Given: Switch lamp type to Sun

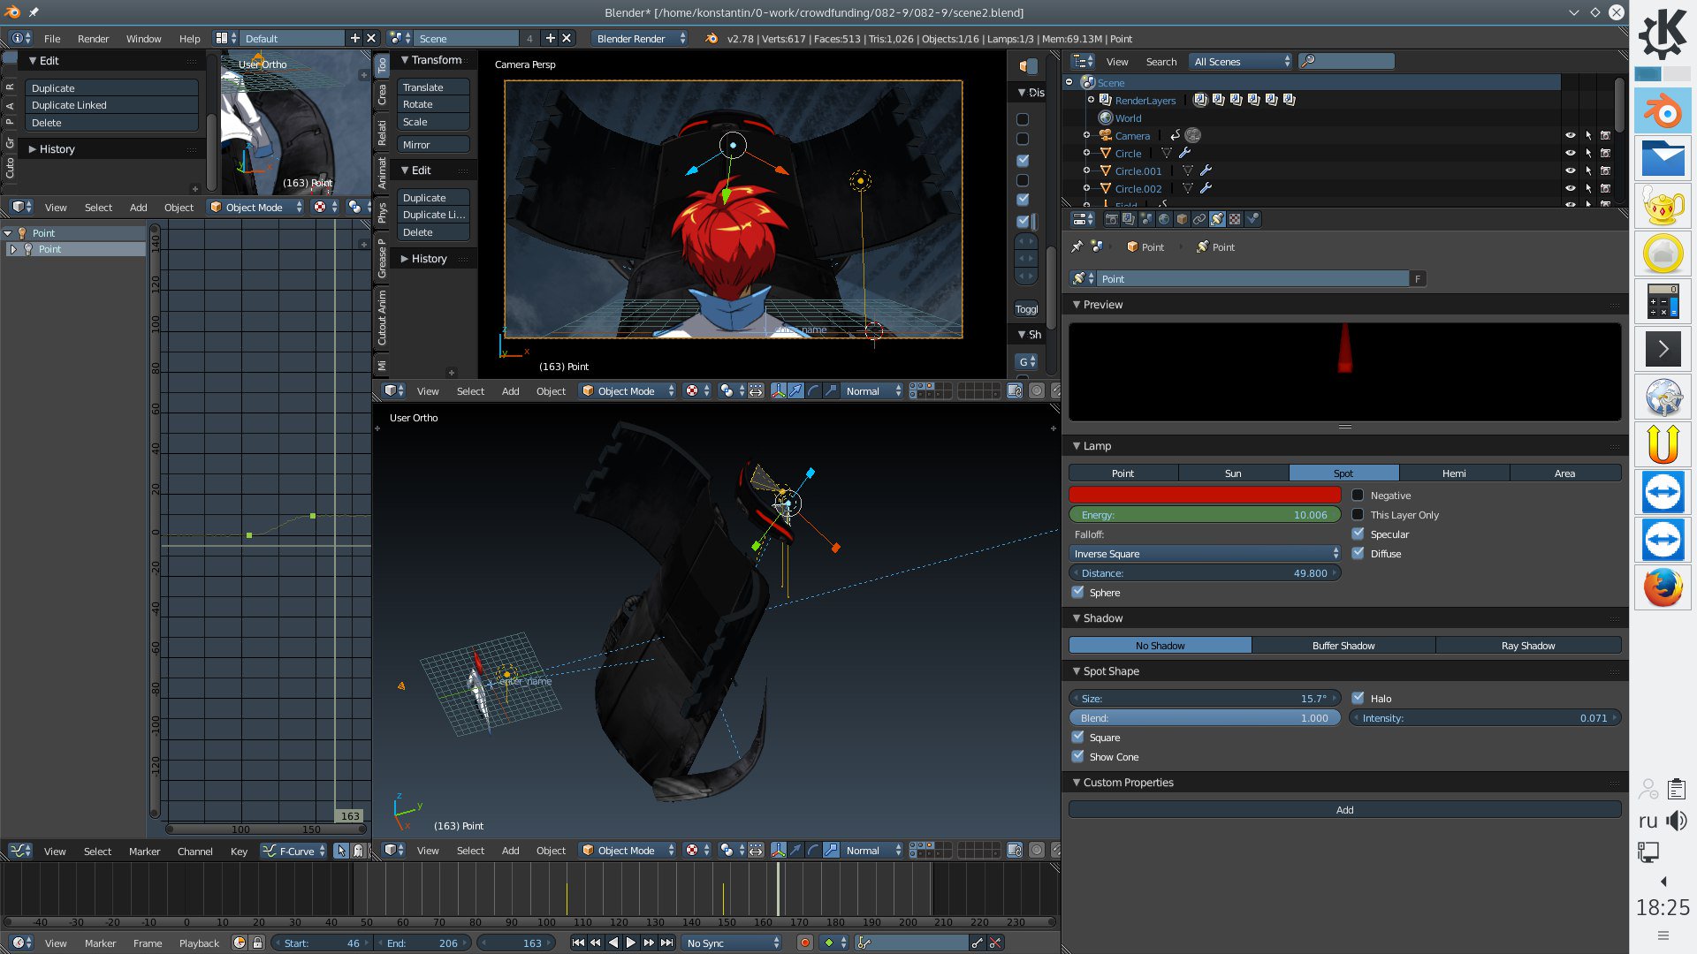Looking at the screenshot, I should (1232, 473).
